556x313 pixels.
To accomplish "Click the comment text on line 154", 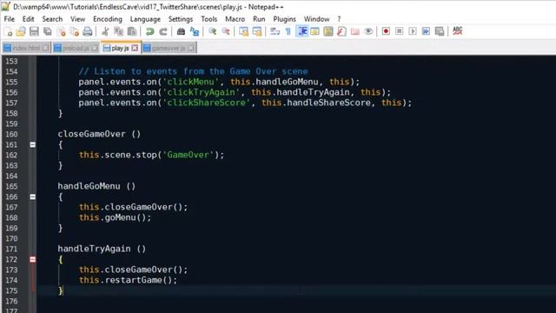I will click(x=193, y=71).
